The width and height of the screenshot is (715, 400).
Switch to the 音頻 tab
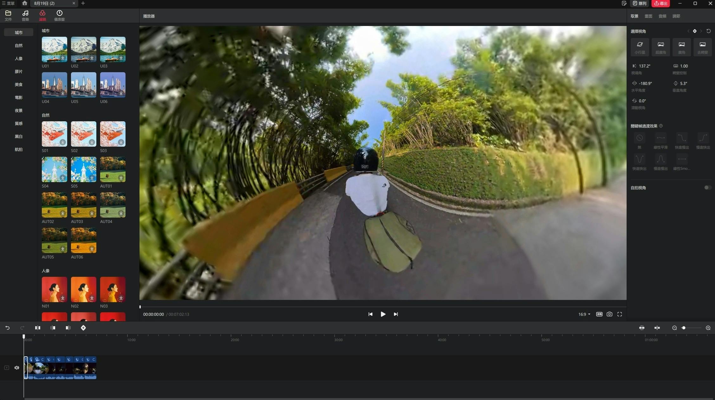[x=662, y=16]
